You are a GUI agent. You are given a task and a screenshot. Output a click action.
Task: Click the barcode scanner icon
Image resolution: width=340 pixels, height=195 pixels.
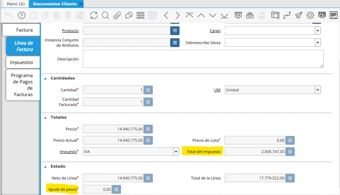click(x=322, y=15)
